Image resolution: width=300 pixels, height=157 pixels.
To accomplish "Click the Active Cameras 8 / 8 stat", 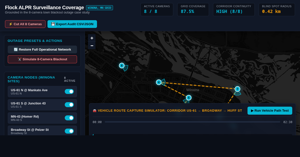I will point(157,10).
